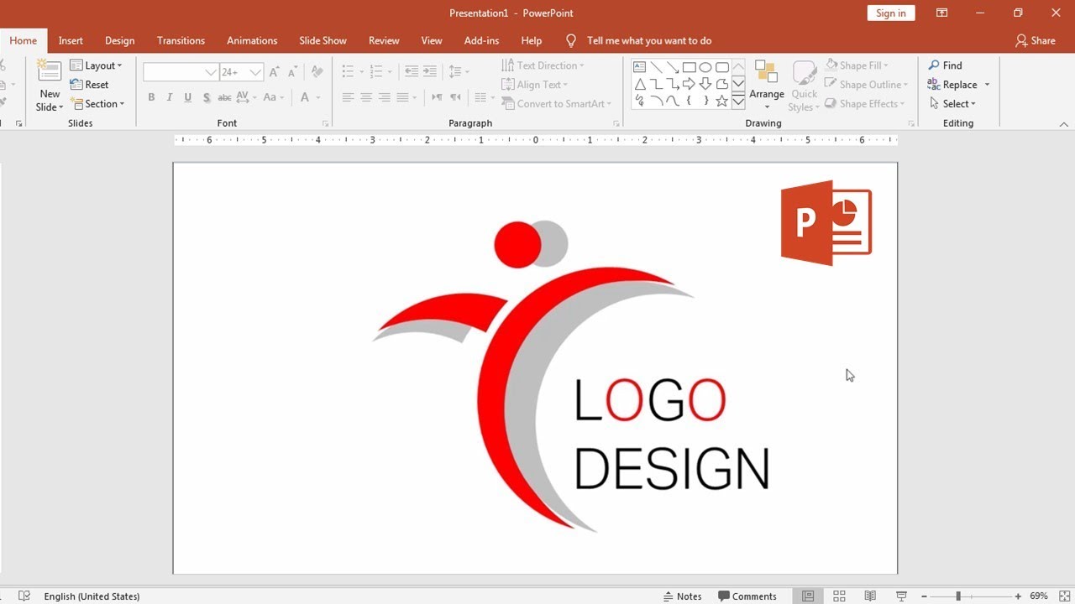
Task: Toggle Text Shadow formatting
Action: [x=207, y=97]
